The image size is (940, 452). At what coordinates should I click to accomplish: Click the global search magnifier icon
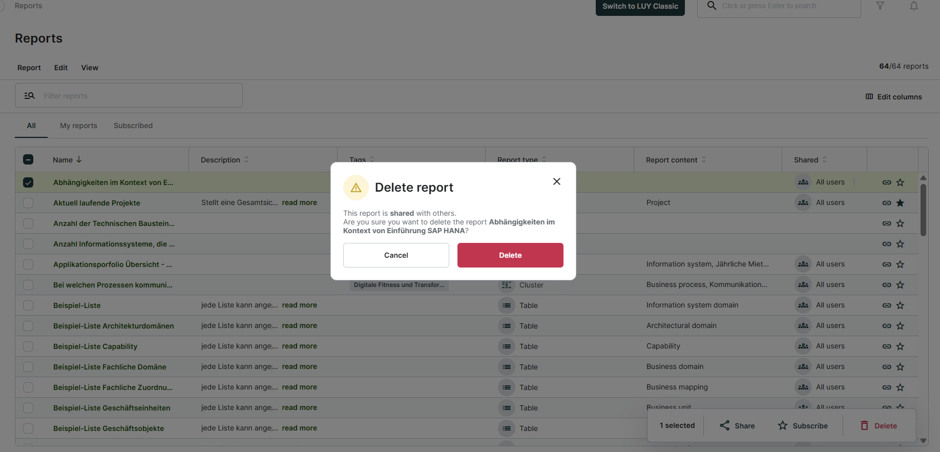click(x=712, y=6)
